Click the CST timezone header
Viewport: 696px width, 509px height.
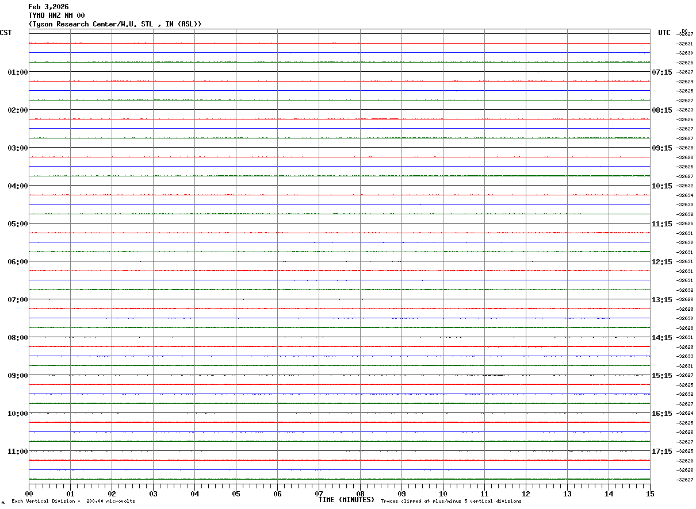[6, 33]
